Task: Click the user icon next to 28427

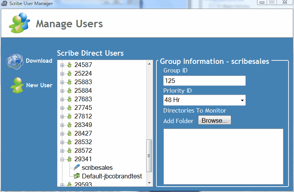Action: pyautogui.click(x=69, y=134)
